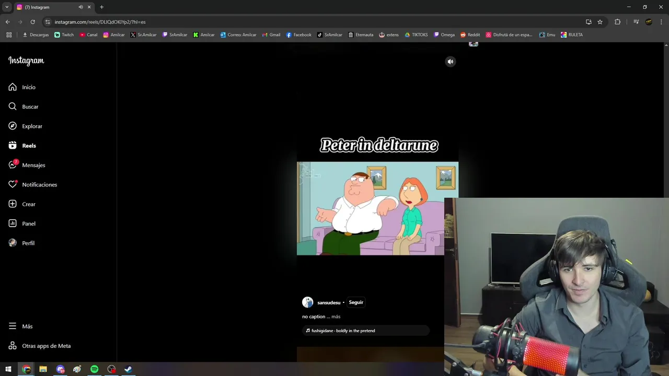
Task: Open the SrAmilcar TikTok bookmark
Action: pos(330,35)
